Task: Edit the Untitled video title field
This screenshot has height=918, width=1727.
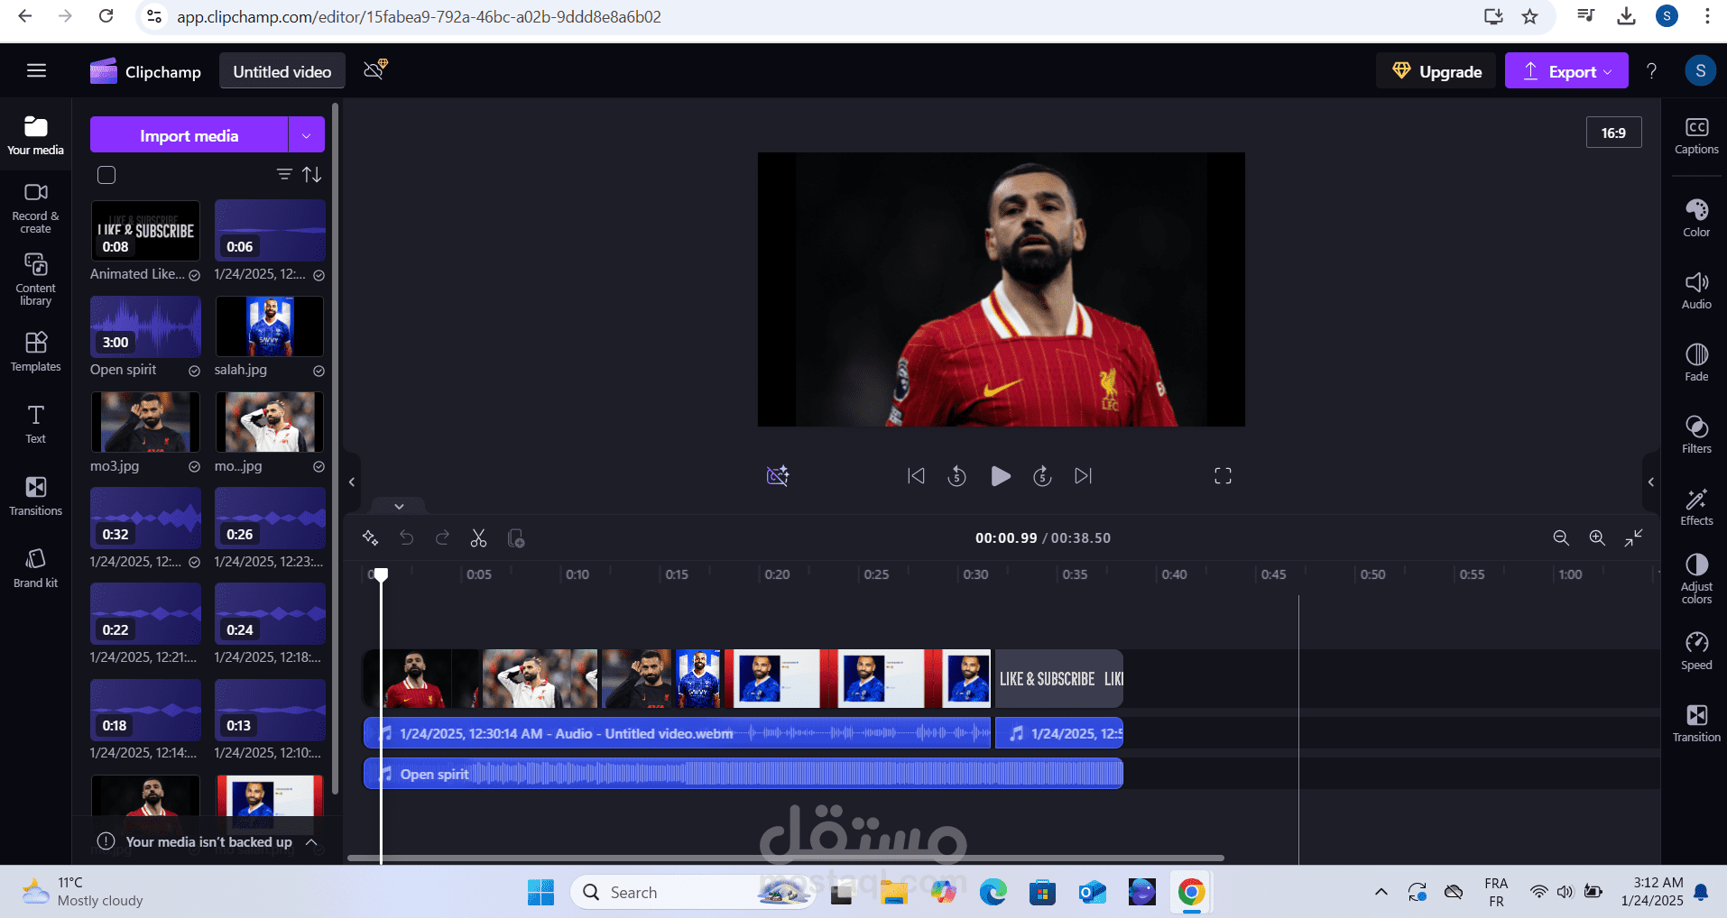Action: coord(282,71)
